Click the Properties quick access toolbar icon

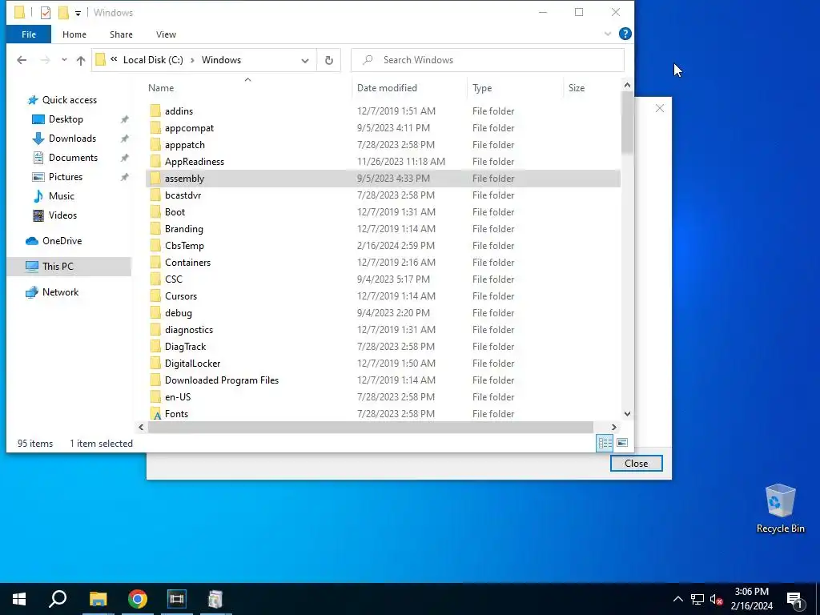point(46,13)
